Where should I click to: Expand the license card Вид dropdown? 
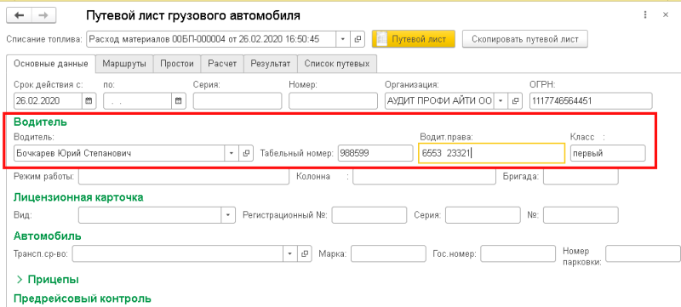coord(228,214)
